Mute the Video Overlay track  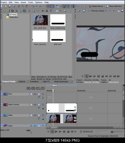[x=39, y=105]
